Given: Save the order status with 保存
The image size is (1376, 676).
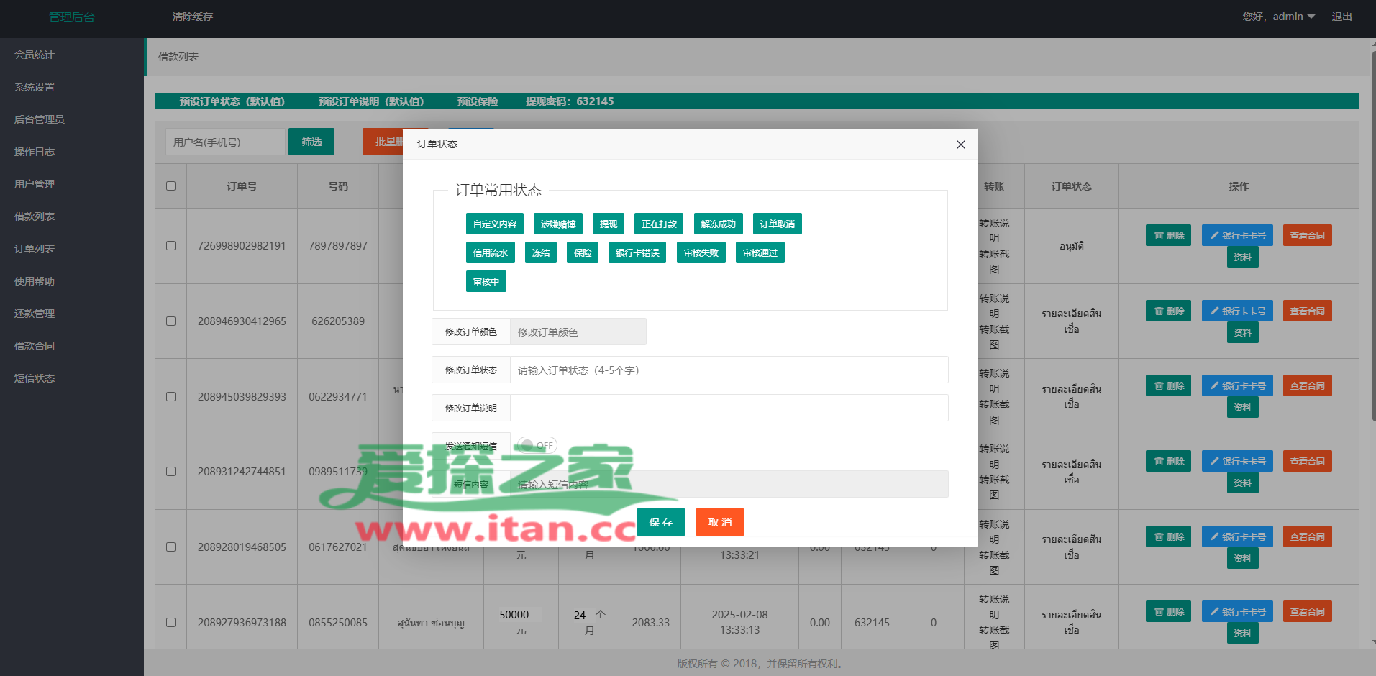Looking at the screenshot, I should click(x=661, y=522).
